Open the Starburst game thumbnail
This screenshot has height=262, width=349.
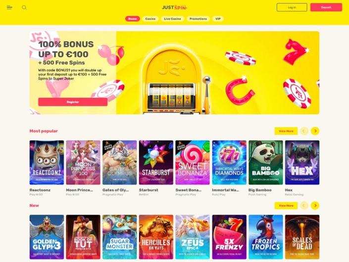tap(156, 163)
